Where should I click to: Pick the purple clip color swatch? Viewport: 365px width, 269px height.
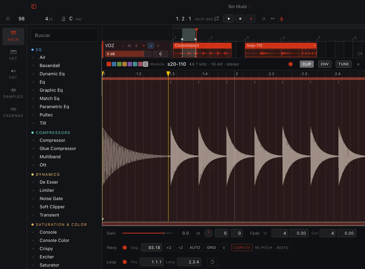130,64
